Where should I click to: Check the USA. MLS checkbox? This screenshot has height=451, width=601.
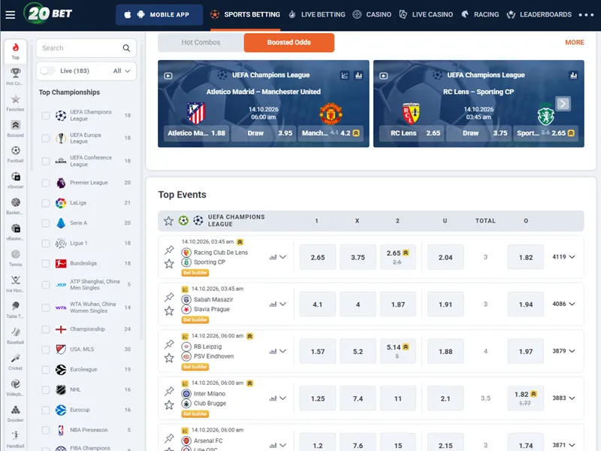point(46,350)
